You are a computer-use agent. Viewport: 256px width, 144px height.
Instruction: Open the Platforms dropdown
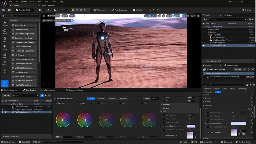click(x=100, y=10)
